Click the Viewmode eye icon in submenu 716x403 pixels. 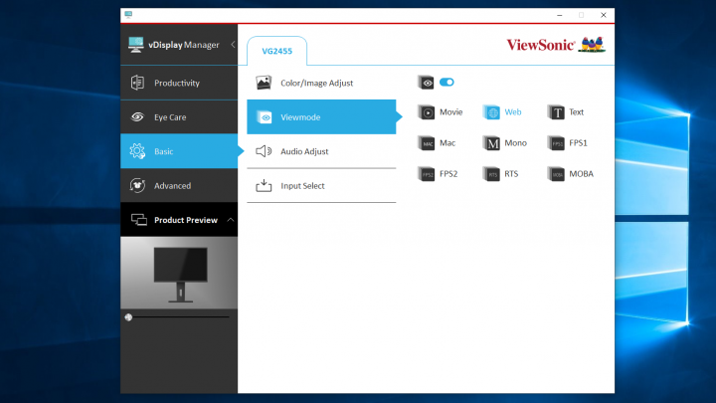pyautogui.click(x=264, y=117)
